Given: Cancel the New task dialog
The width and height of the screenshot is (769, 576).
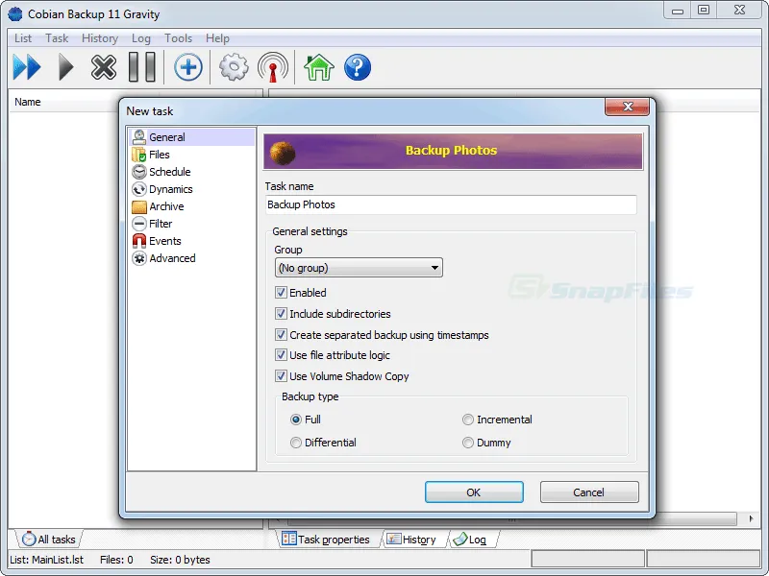Looking at the screenshot, I should click(589, 492).
